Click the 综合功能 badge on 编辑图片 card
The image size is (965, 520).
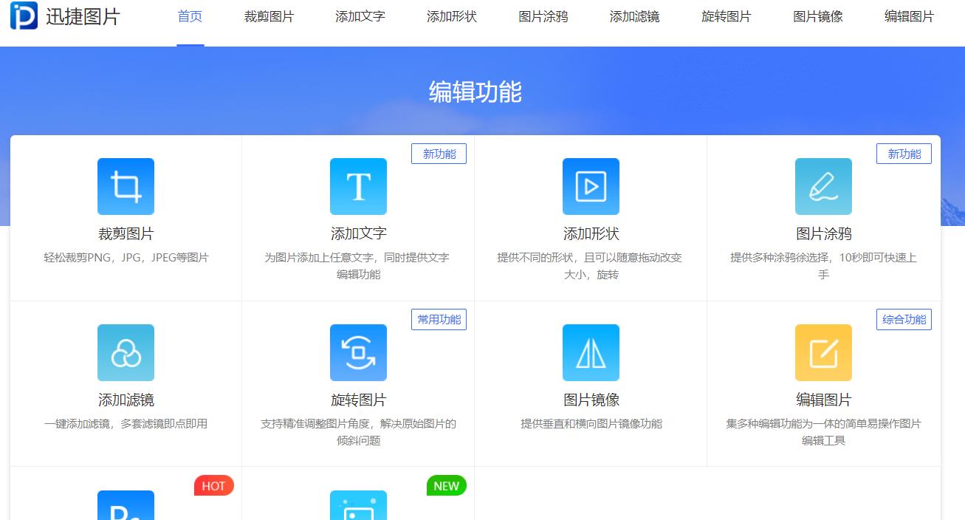point(904,319)
